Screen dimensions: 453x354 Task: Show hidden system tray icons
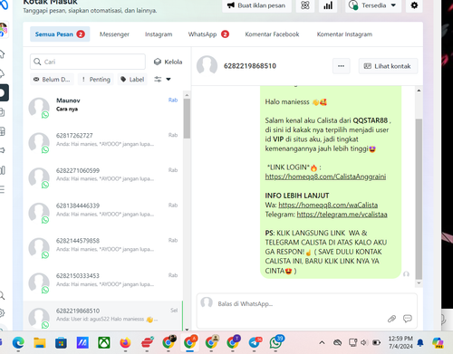322,342
